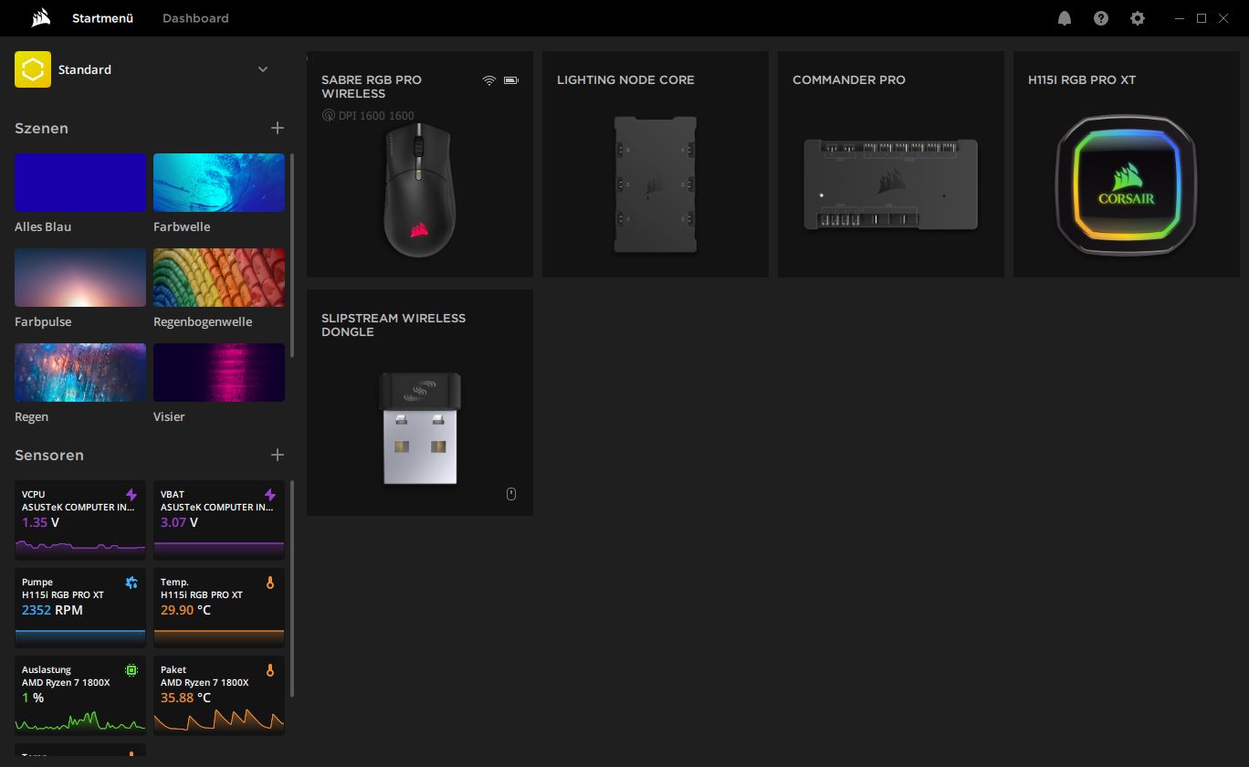Screen dimensions: 1249x767
Task: Expand the Standard profile dropdown chevron
Action: (x=263, y=69)
